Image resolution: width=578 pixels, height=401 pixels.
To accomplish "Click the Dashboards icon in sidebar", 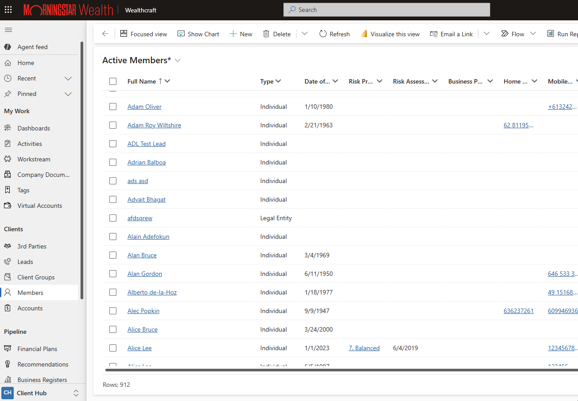I will [x=8, y=128].
